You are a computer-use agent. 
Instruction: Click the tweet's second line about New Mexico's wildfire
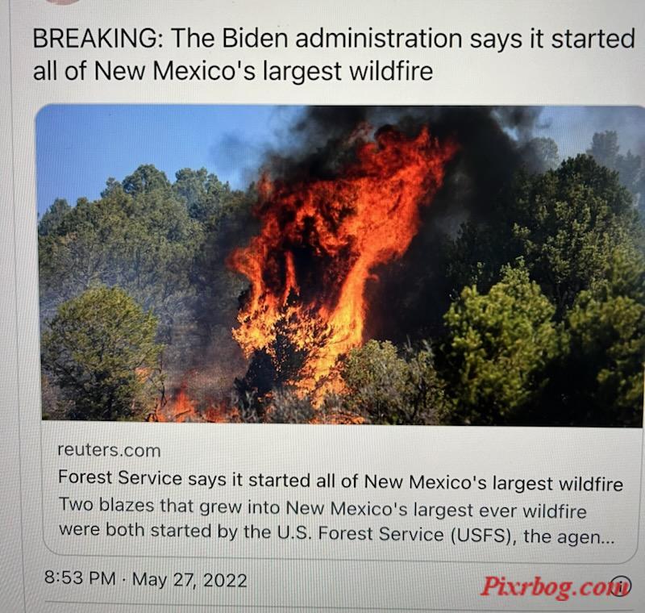coord(233,71)
